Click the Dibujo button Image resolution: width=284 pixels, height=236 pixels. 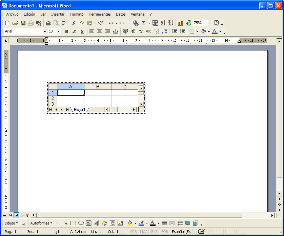(10, 223)
